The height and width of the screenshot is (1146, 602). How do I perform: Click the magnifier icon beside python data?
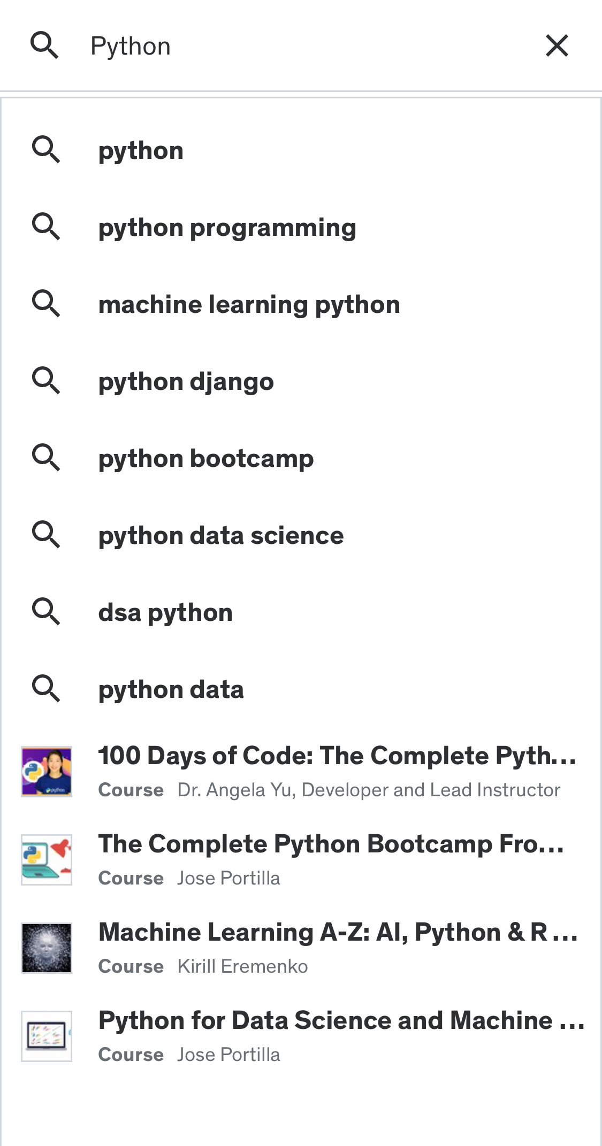click(47, 689)
